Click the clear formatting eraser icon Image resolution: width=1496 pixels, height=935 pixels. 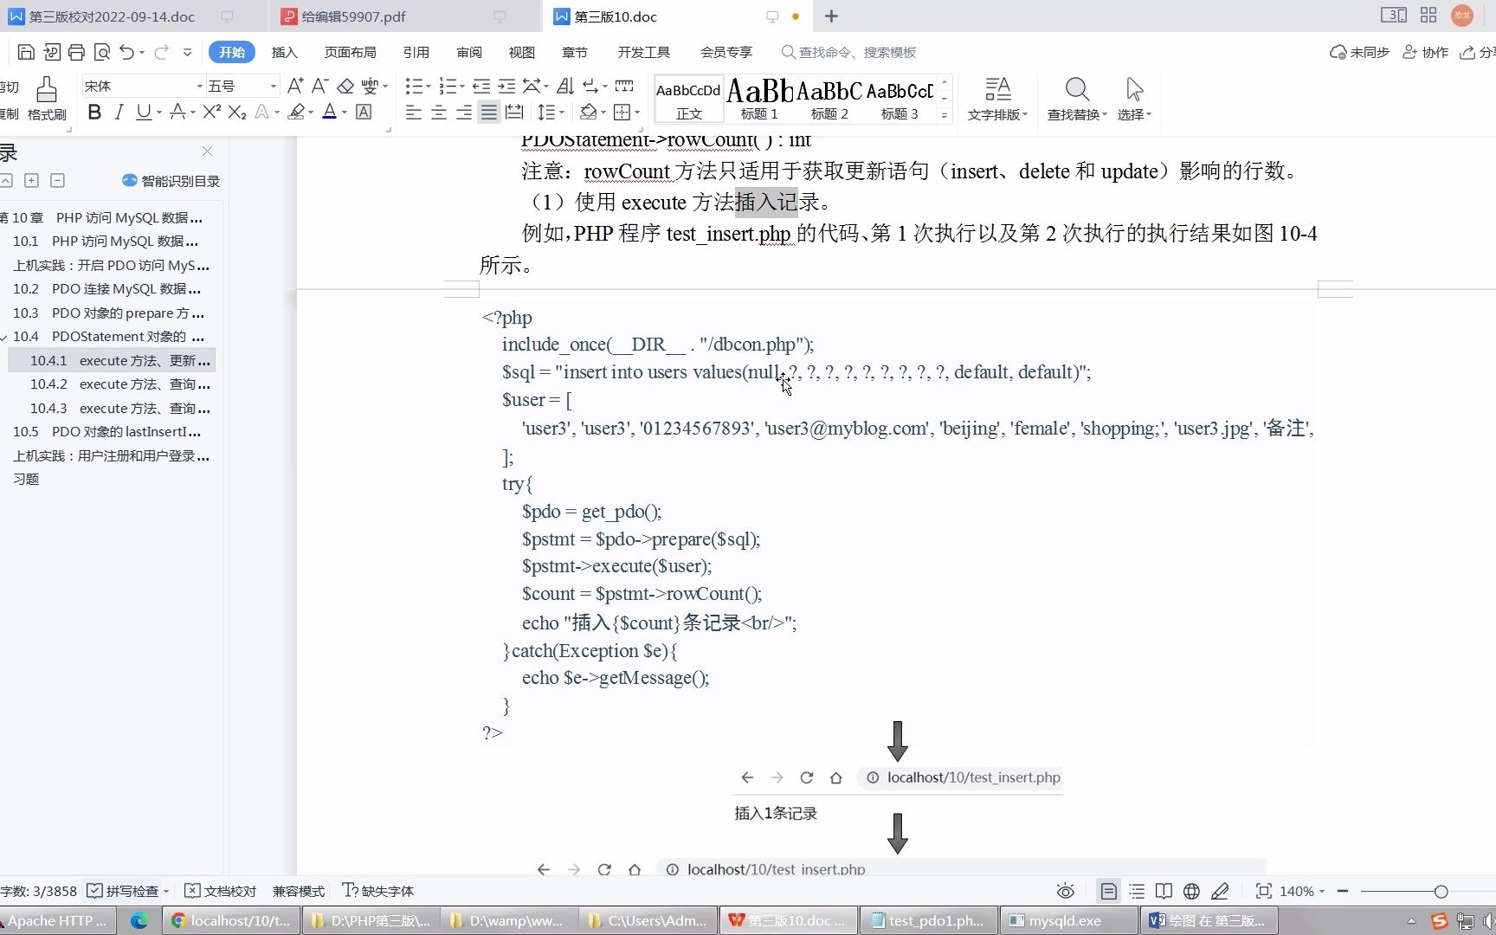345,86
